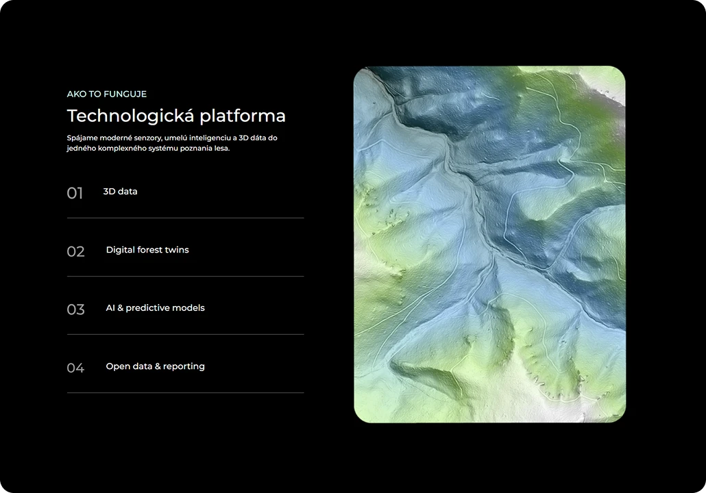Expand the 3D data section
Screen dimensions: 706x493
pyautogui.click(x=120, y=192)
